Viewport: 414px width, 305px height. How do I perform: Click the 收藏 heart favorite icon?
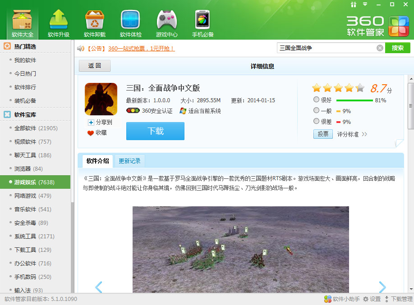pyautogui.click(x=91, y=133)
